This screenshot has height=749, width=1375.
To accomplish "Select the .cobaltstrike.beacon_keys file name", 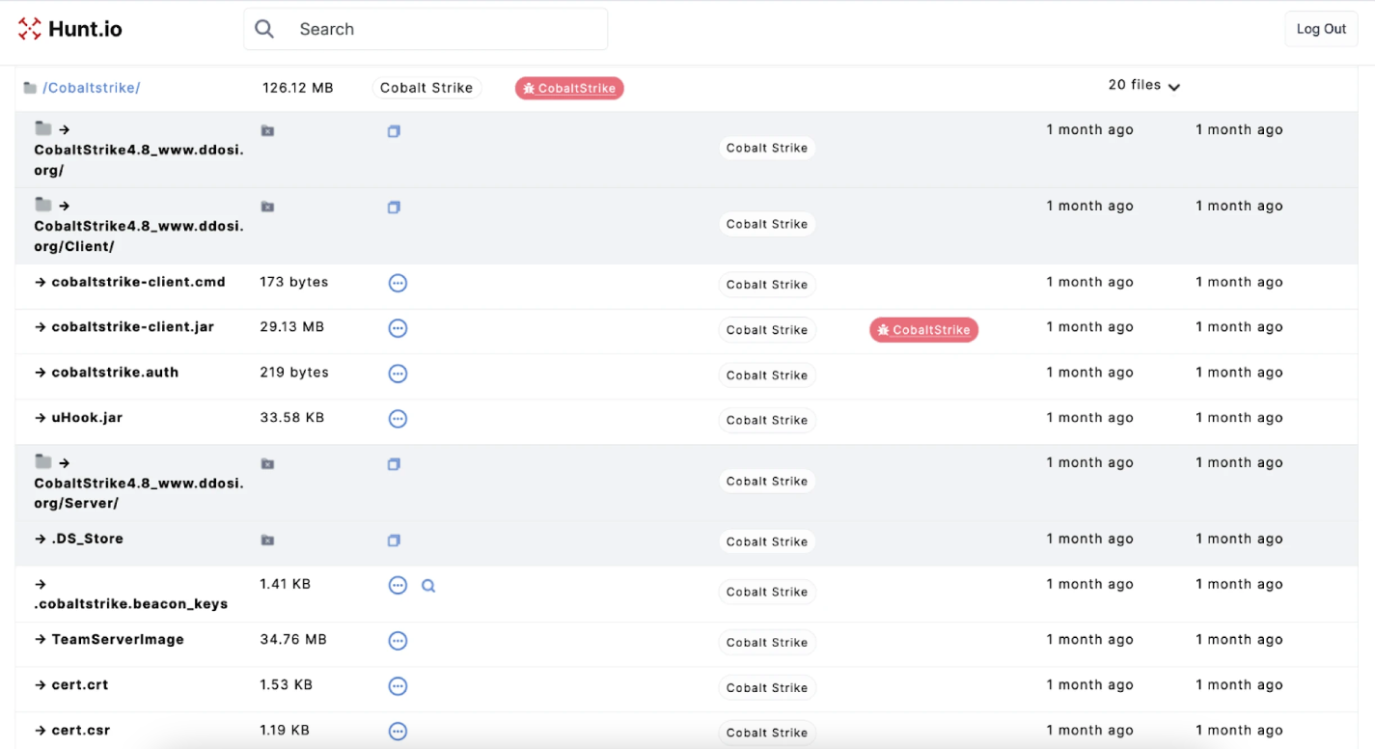I will coord(131,604).
